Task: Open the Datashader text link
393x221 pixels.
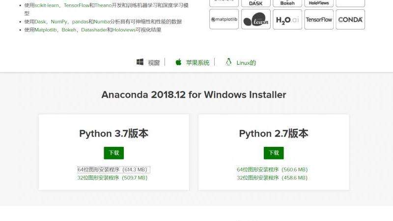Action: pos(94,30)
